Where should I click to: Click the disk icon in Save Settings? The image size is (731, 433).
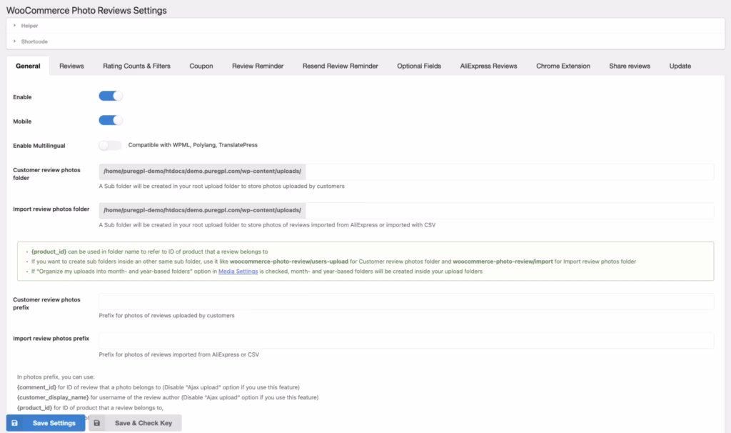[x=14, y=423]
